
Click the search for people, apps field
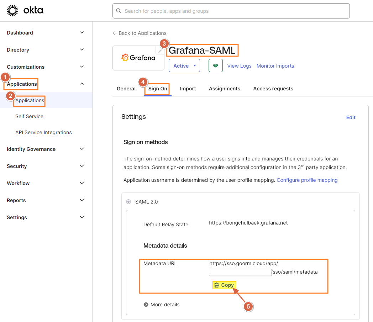231,11
